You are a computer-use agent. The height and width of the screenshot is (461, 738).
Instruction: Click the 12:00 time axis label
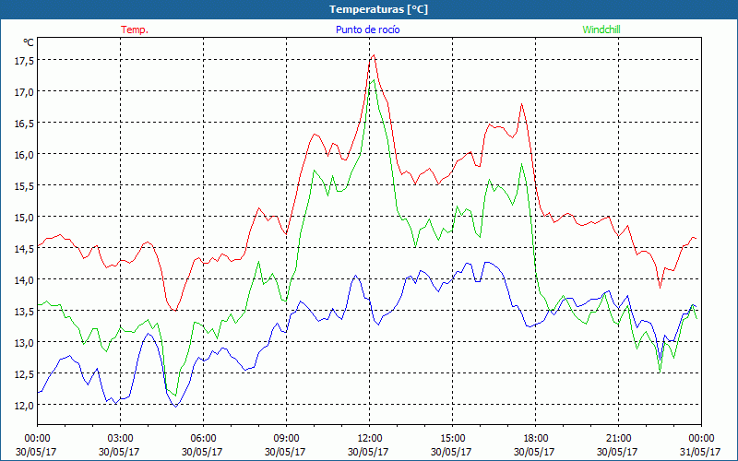click(x=370, y=438)
